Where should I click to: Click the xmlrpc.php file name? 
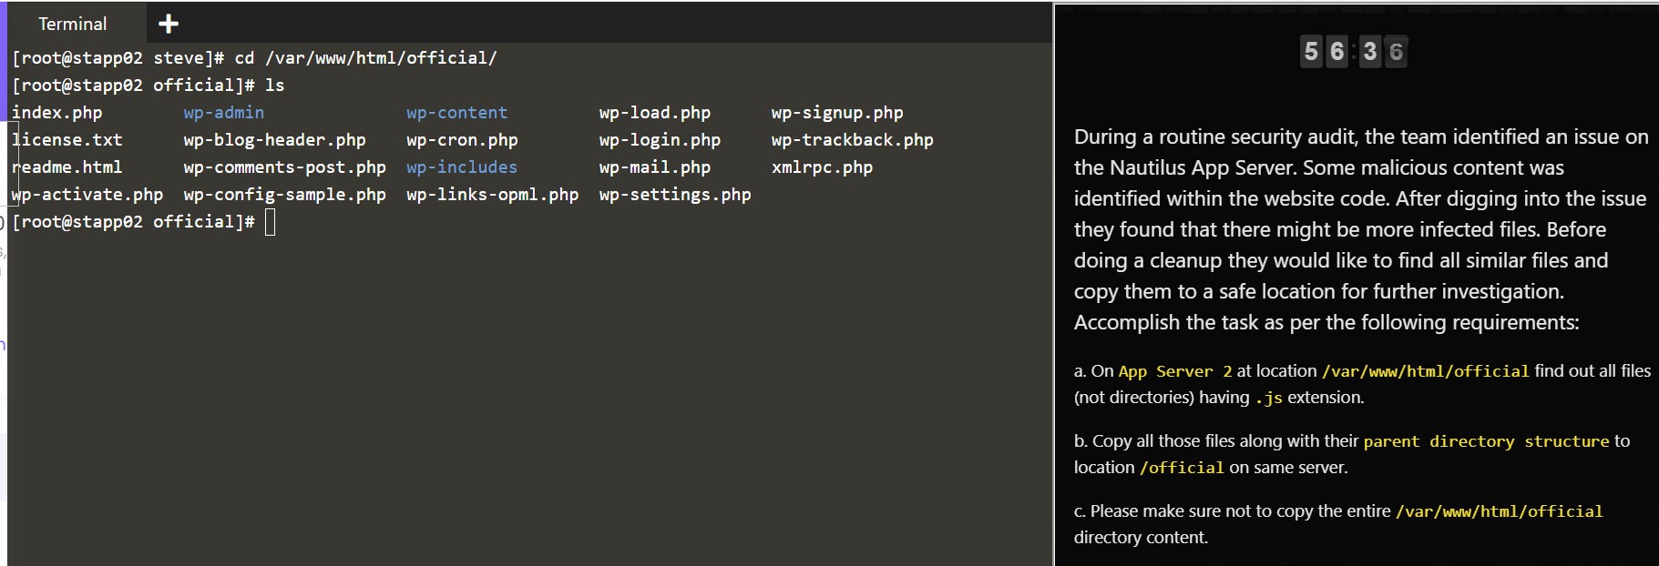point(822,167)
